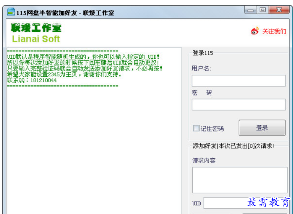Click the app icon in the title bar
The width and height of the screenshot is (293, 214).
pos(11,12)
